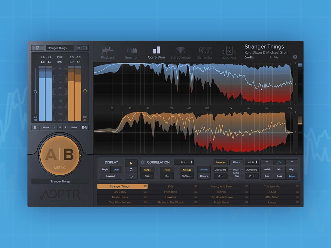Open the 48dB filter slope dropdown
This screenshot has height=248, width=331.
click(252, 162)
